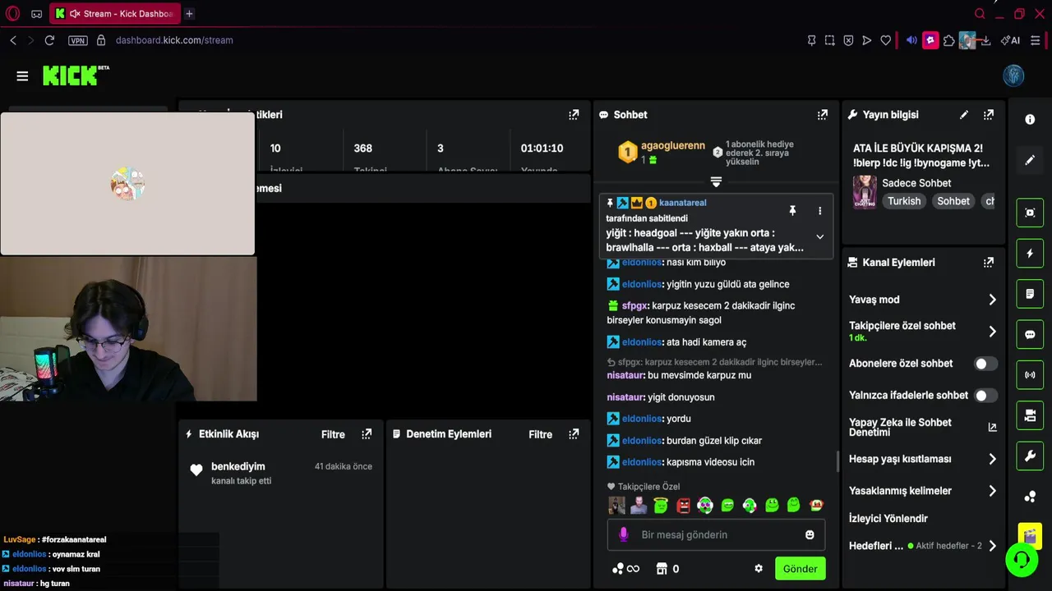
Task: Pop out the Etkinlik Akışı panel
Action: click(367, 434)
